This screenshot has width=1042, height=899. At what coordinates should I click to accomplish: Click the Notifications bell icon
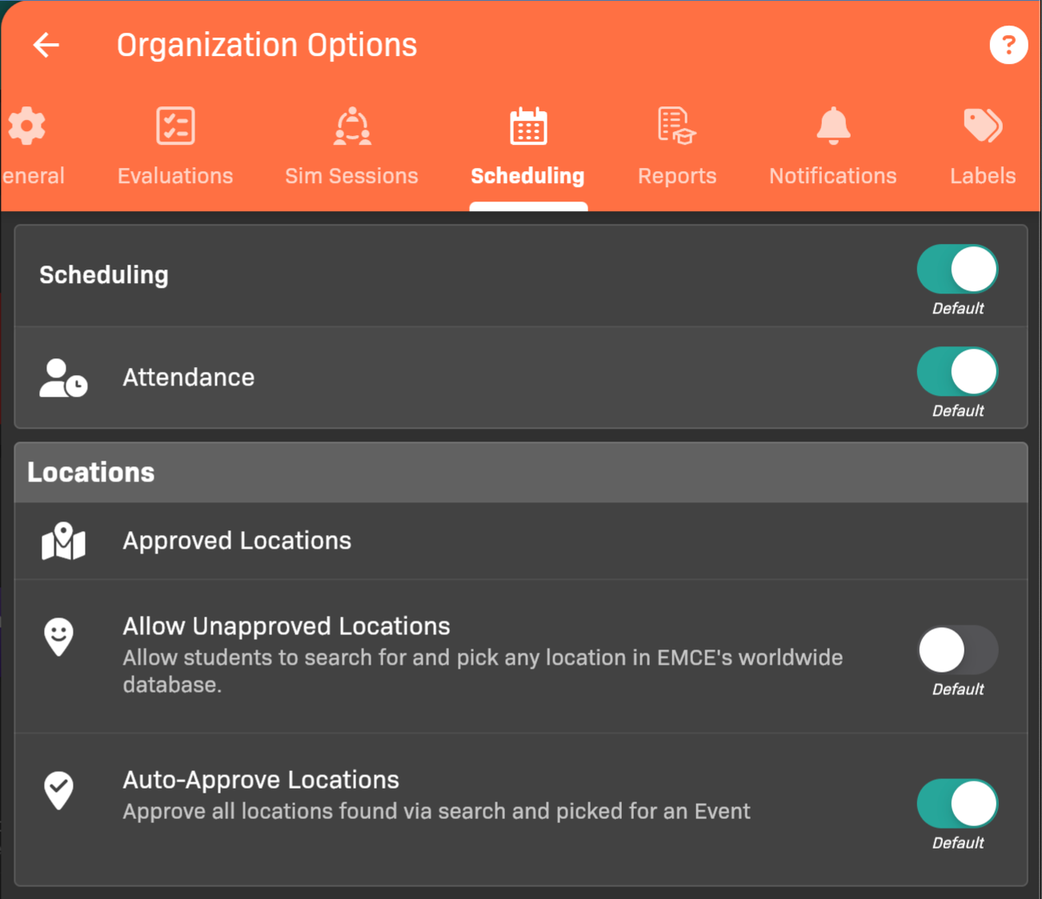(833, 126)
